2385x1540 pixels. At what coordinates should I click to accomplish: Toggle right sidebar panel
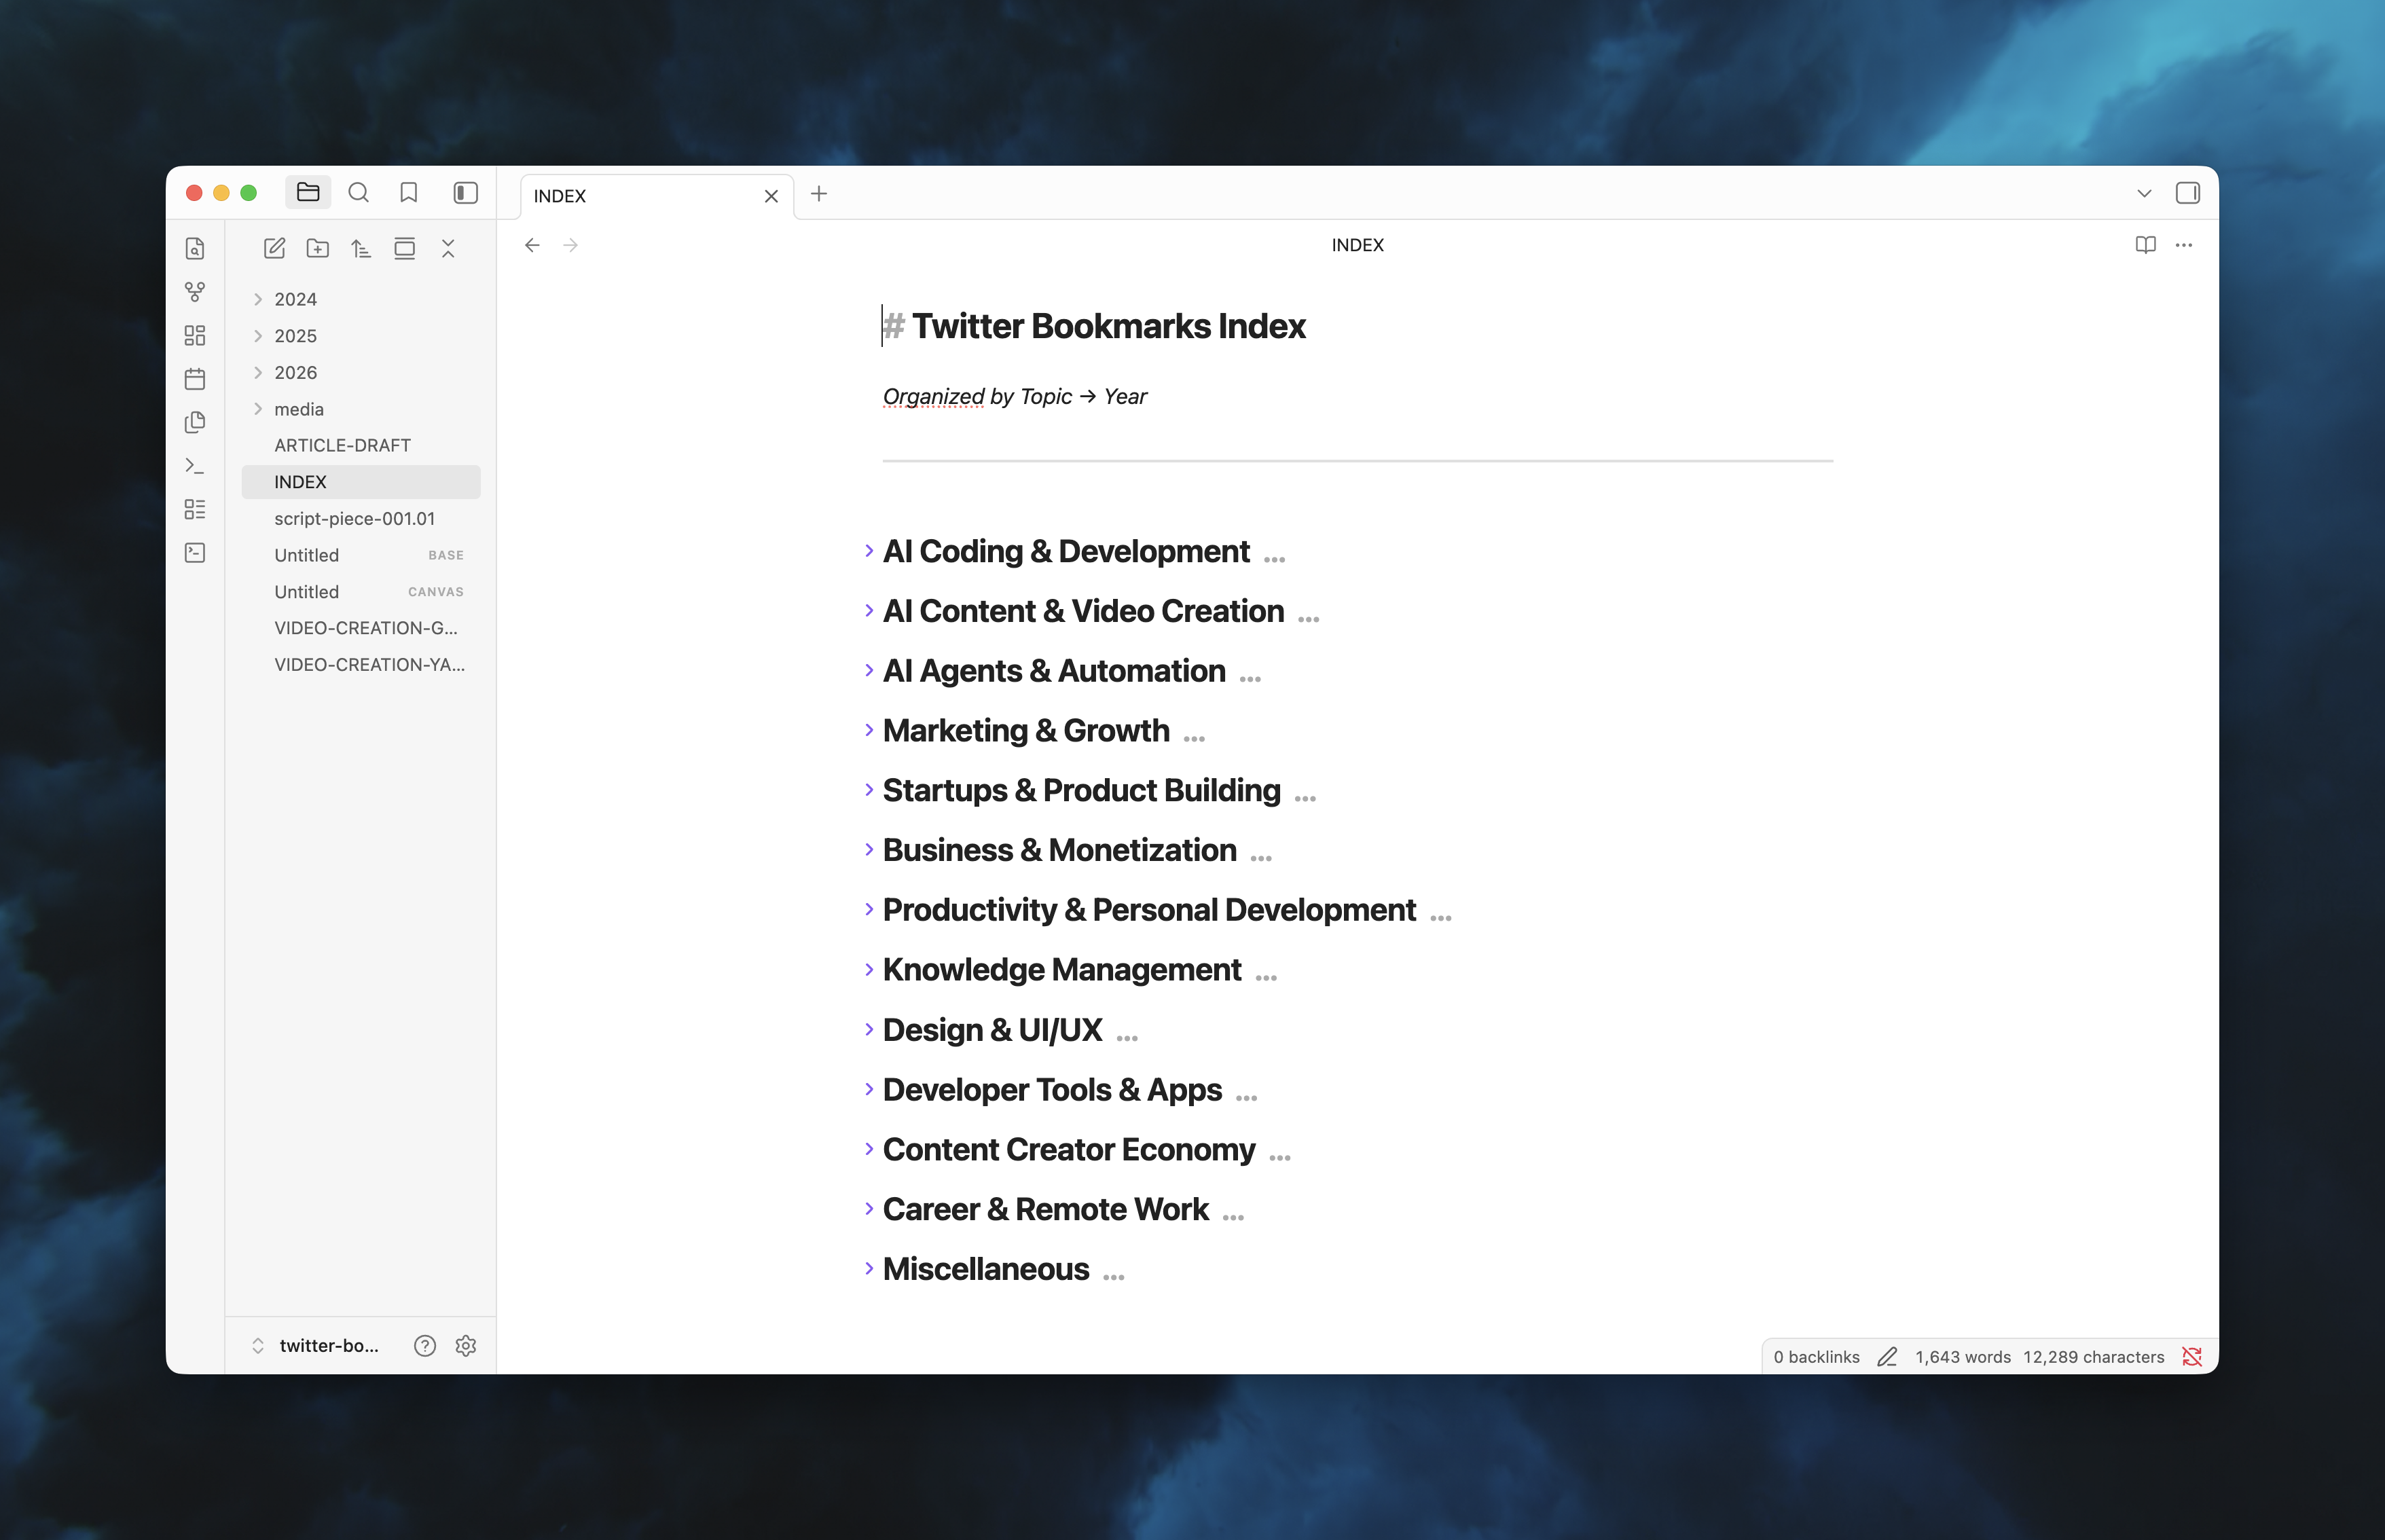pyautogui.click(x=2187, y=193)
